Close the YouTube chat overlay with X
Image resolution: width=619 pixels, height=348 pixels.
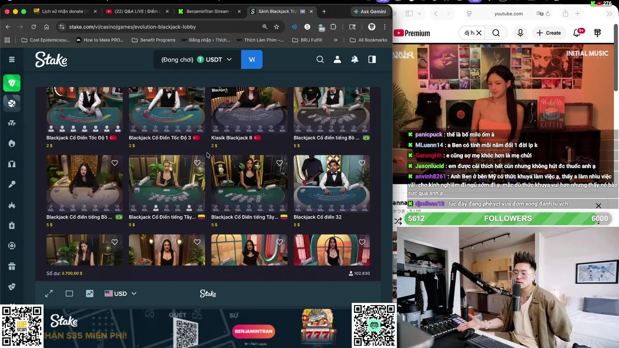(598, 206)
